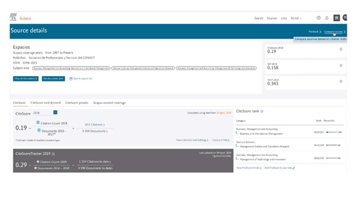Click the institution building icon
Image resolution: width=359 pixels, height=202 pixels.
click(x=336, y=18)
